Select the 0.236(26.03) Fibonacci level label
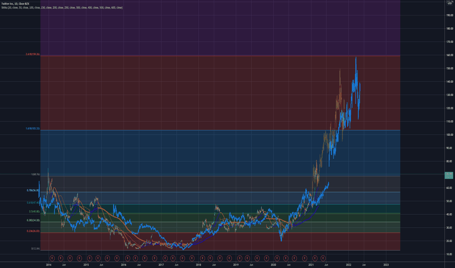Image resolution: width=455 pixels, height=268 pixels. tap(33, 231)
